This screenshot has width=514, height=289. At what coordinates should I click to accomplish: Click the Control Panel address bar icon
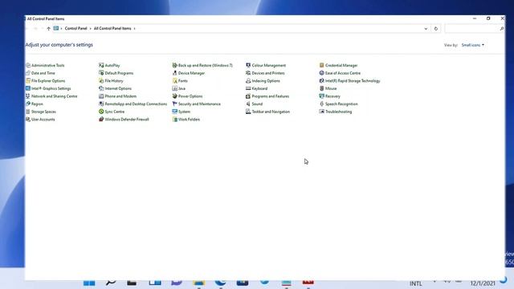pyautogui.click(x=56, y=29)
